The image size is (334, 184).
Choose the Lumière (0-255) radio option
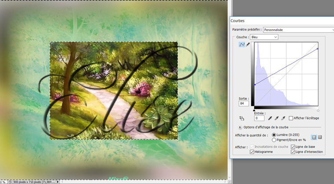point(274,135)
